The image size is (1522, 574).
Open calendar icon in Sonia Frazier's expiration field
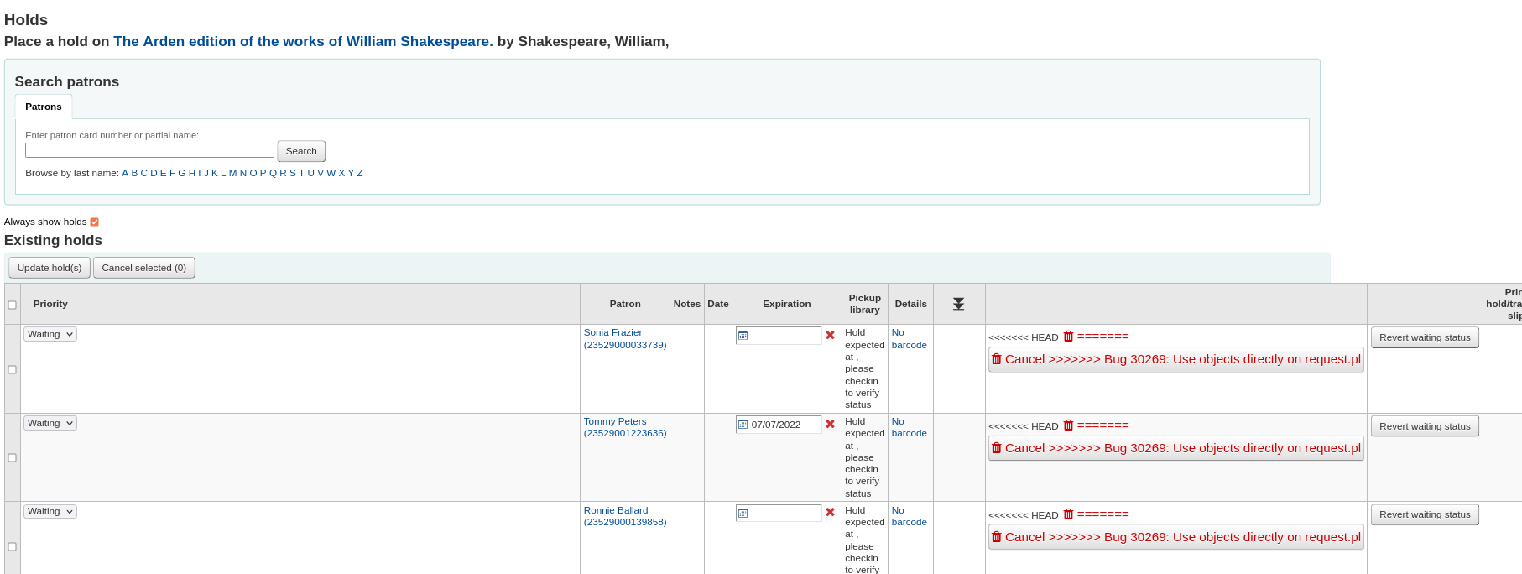[x=743, y=336]
